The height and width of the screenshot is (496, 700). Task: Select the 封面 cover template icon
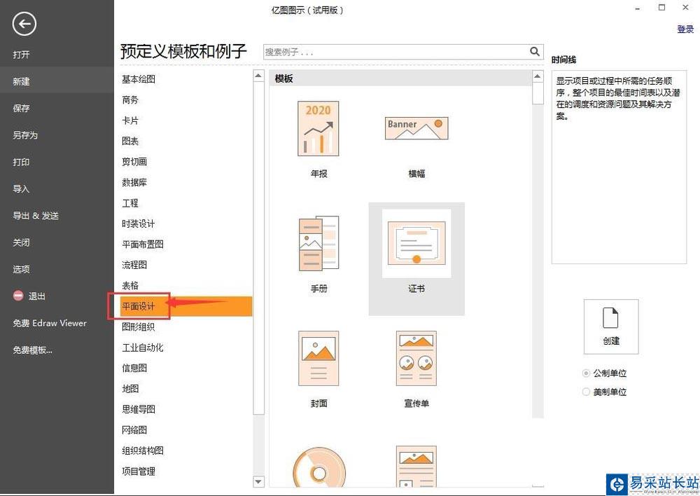point(318,359)
